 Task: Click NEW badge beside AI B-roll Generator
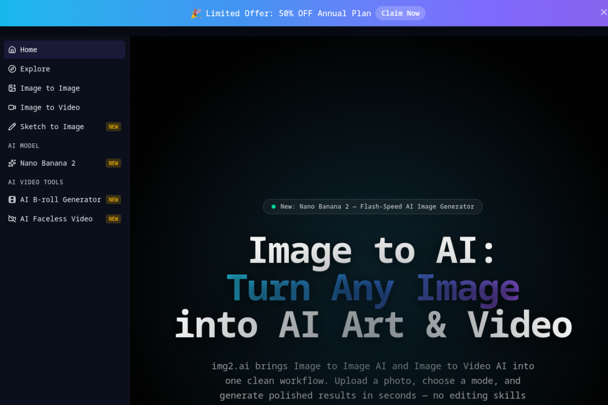(114, 199)
